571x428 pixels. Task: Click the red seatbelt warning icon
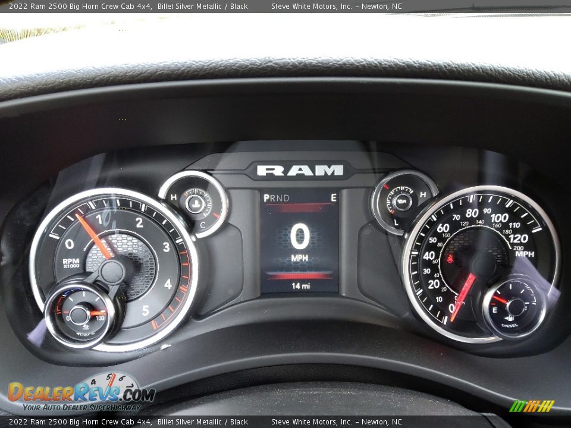(x=450, y=259)
